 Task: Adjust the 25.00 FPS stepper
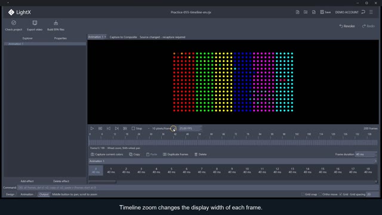[x=201, y=128]
